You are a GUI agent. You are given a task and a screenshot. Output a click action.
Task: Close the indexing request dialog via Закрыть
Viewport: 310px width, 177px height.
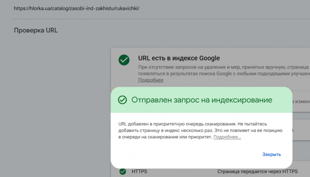(x=271, y=154)
